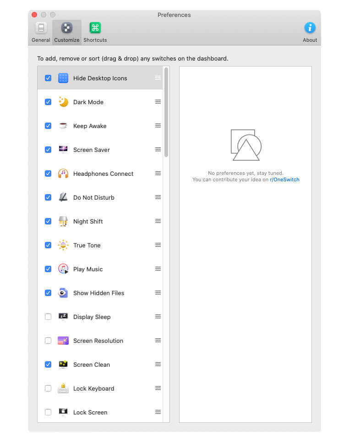Toggle the Headphones Connect checkbox
The width and height of the screenshot is (349, 442).
click(48, 173)
